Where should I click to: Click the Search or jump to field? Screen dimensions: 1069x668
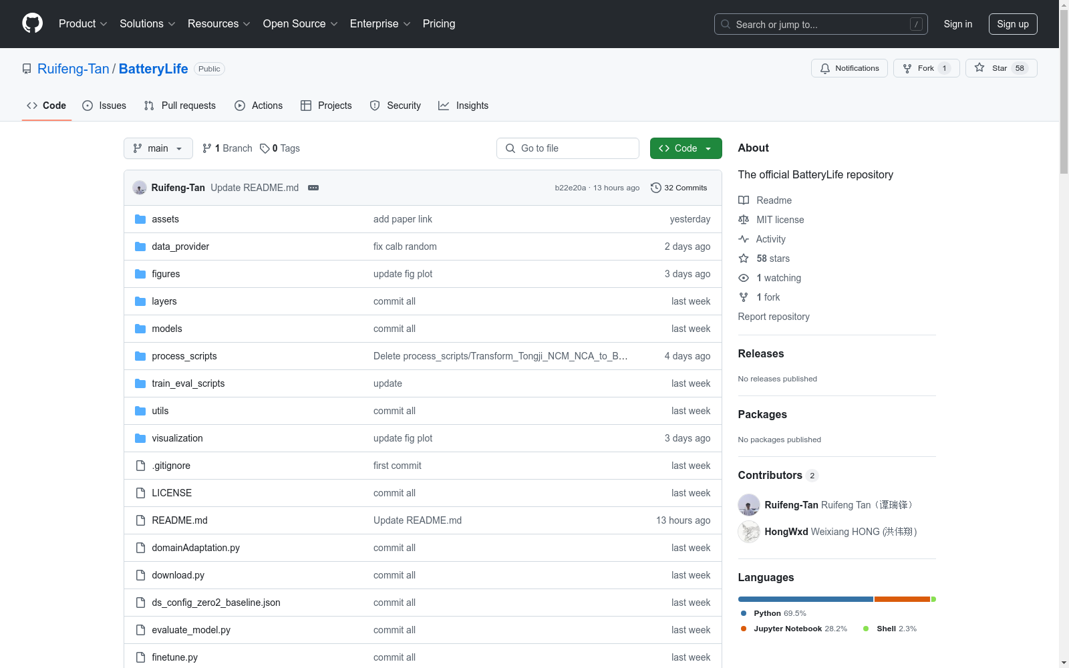820,24
